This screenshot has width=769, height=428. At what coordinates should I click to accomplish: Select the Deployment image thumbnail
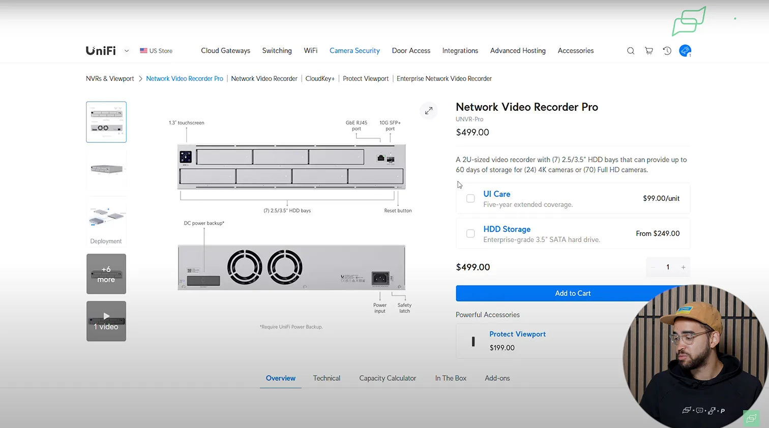pos(106,221)
